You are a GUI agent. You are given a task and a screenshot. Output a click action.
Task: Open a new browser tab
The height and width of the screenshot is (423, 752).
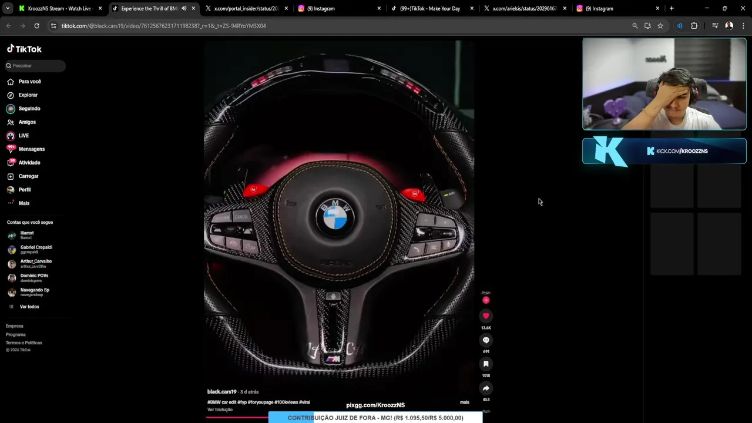(x=672, y=8)
